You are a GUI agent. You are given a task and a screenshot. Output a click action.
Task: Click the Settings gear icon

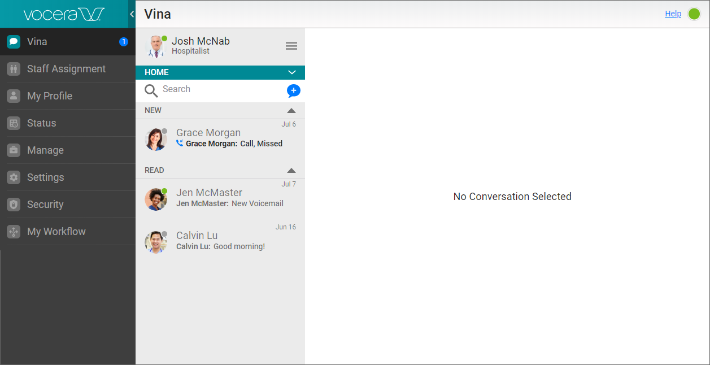14,177
